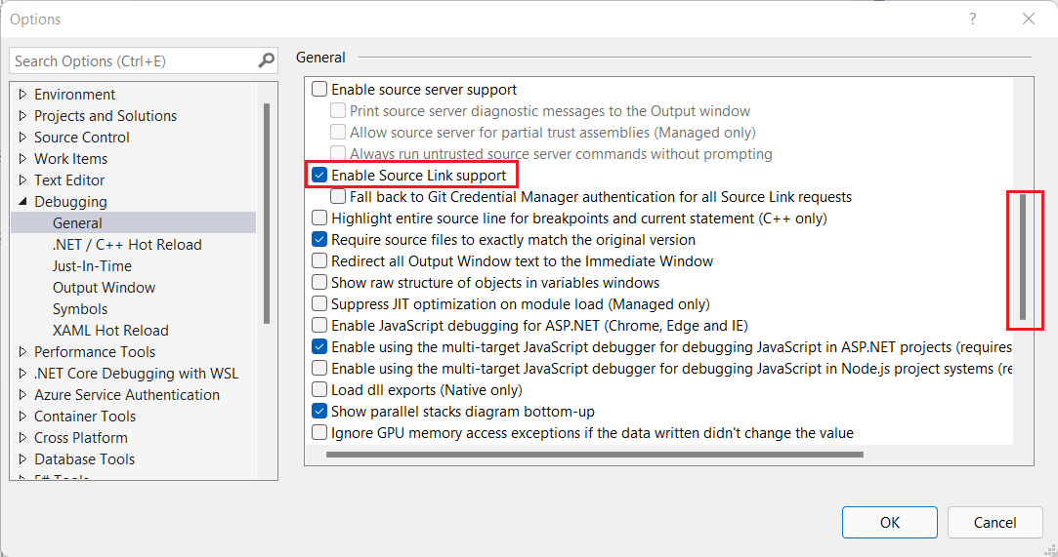Check Fall back to Git Credential Manager

[338, 197]
